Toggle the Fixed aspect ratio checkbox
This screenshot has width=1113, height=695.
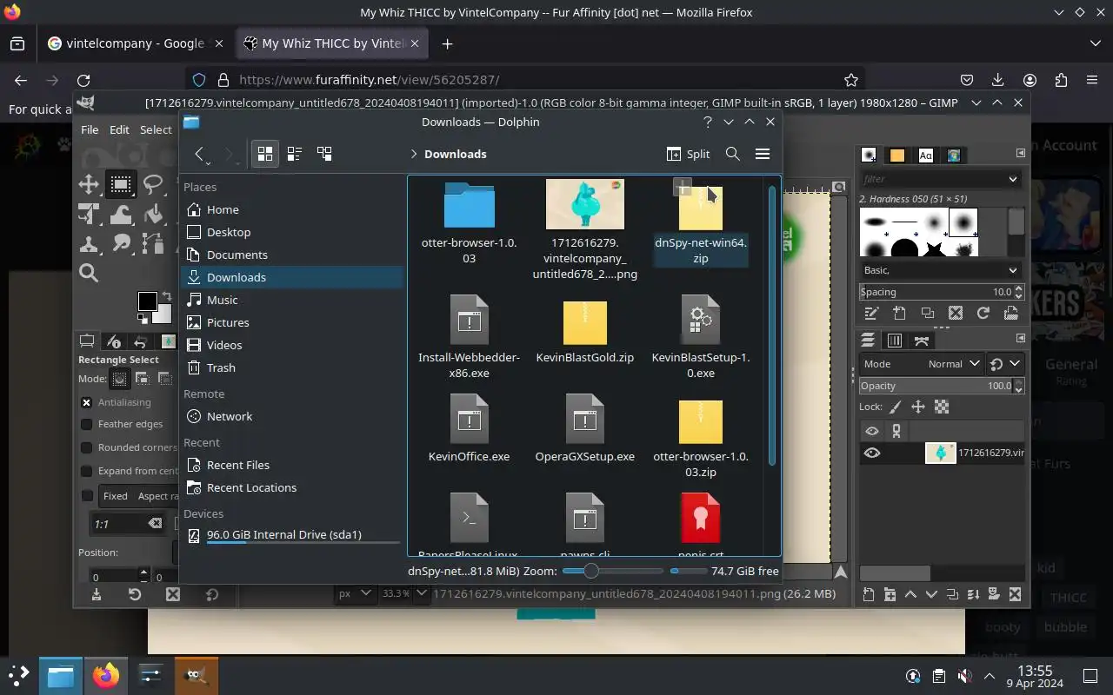(x=87, y=496)
